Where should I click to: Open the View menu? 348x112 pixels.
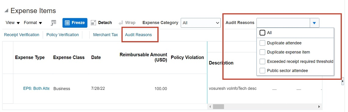(x=13, y=23)
